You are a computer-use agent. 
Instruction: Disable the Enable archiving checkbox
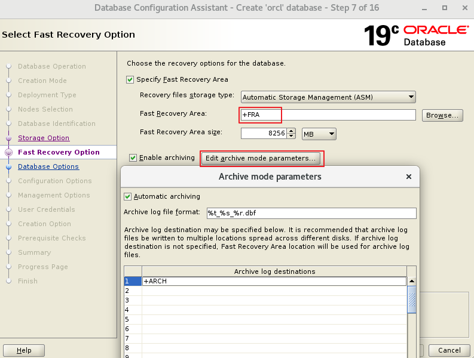[x=133, y=158]
